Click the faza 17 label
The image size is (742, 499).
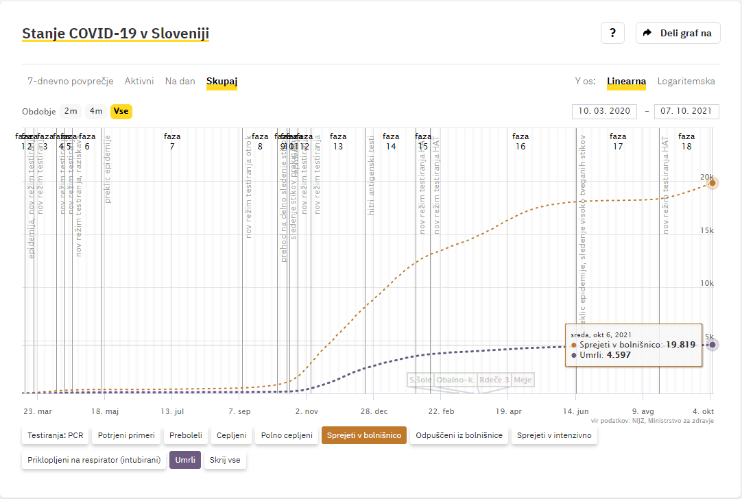[618, 141]
